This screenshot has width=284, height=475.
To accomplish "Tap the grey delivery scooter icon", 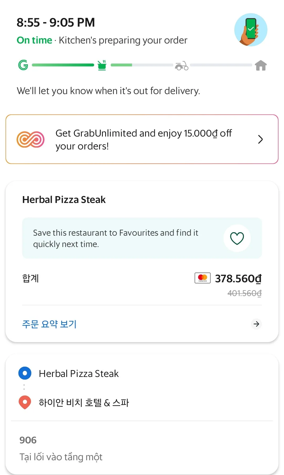I will coord(182,66).
